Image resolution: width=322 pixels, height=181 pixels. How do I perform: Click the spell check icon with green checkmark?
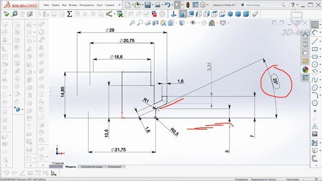click(x=6, y=14)
